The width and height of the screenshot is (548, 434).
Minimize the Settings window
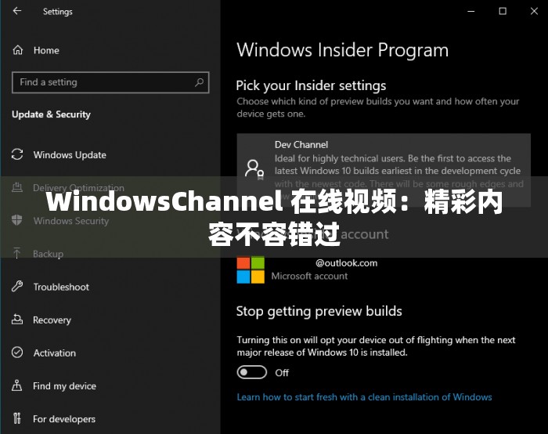(471, 11)
